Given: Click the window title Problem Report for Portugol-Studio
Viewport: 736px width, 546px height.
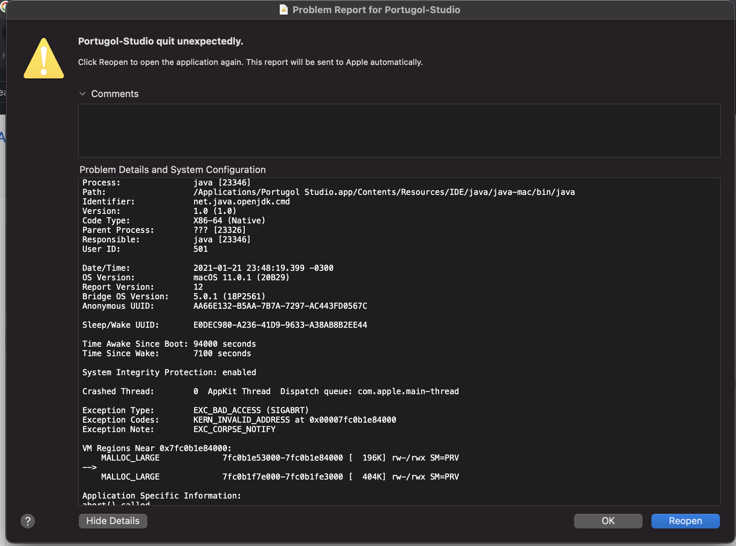Looking at the screenshot, I should pyautogui.click(x=376, y=9).
